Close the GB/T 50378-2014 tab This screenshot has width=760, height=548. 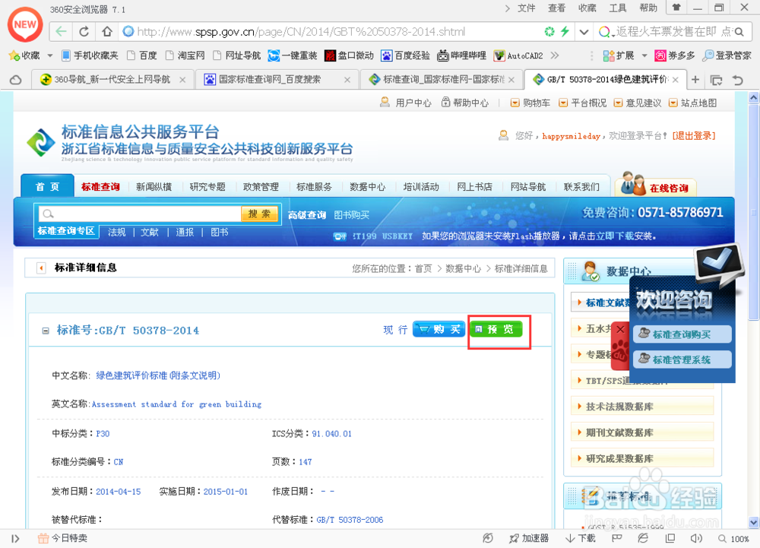pyautogui.click(x=676, y=80)
